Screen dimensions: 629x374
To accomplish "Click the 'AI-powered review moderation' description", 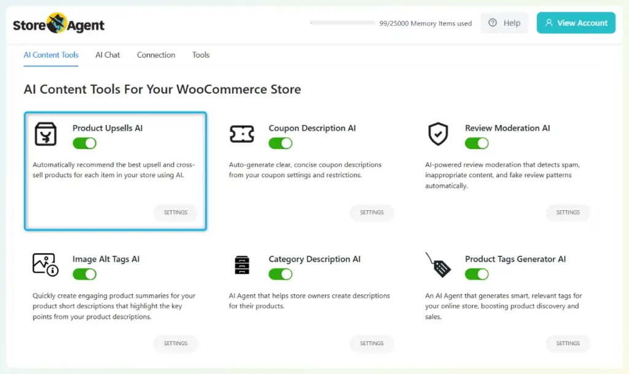I will click(502, 175).
